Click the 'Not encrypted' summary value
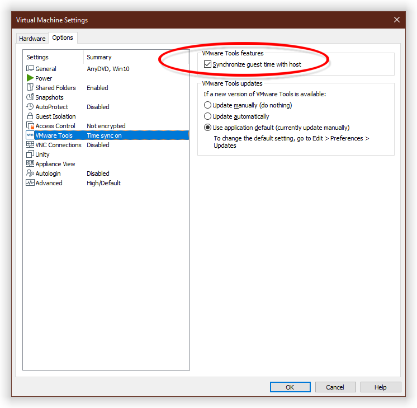Image resolution: width=417 pixels, height=408 pixels. pos(106,126)
